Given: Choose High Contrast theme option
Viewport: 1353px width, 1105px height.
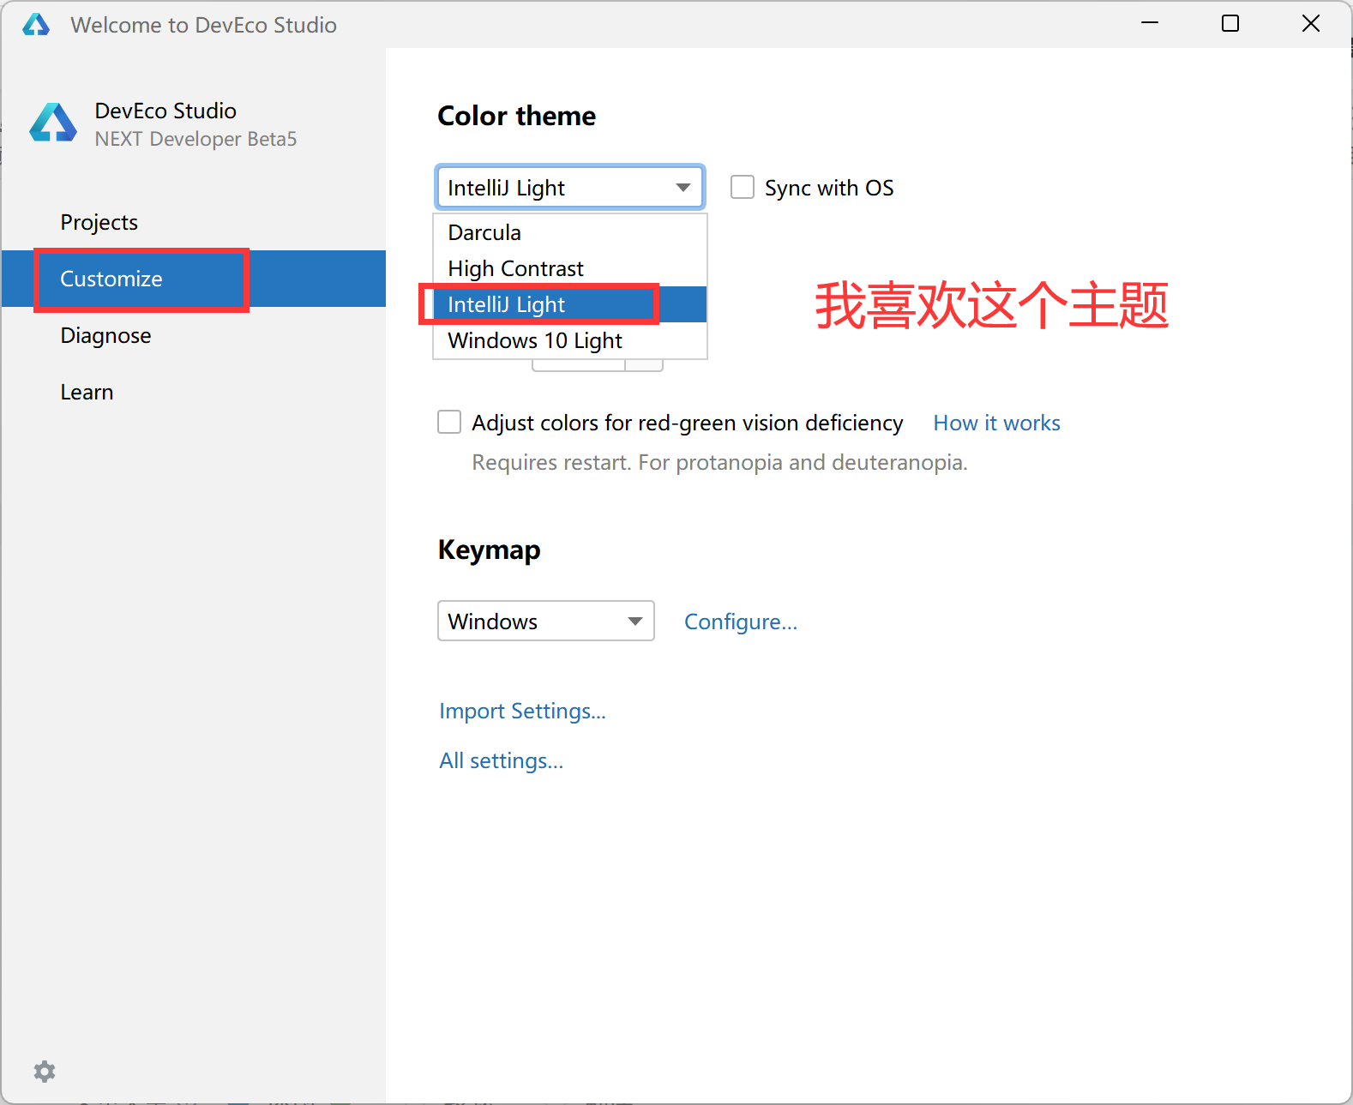Looking at the screenshot, I should pos(570,268).
